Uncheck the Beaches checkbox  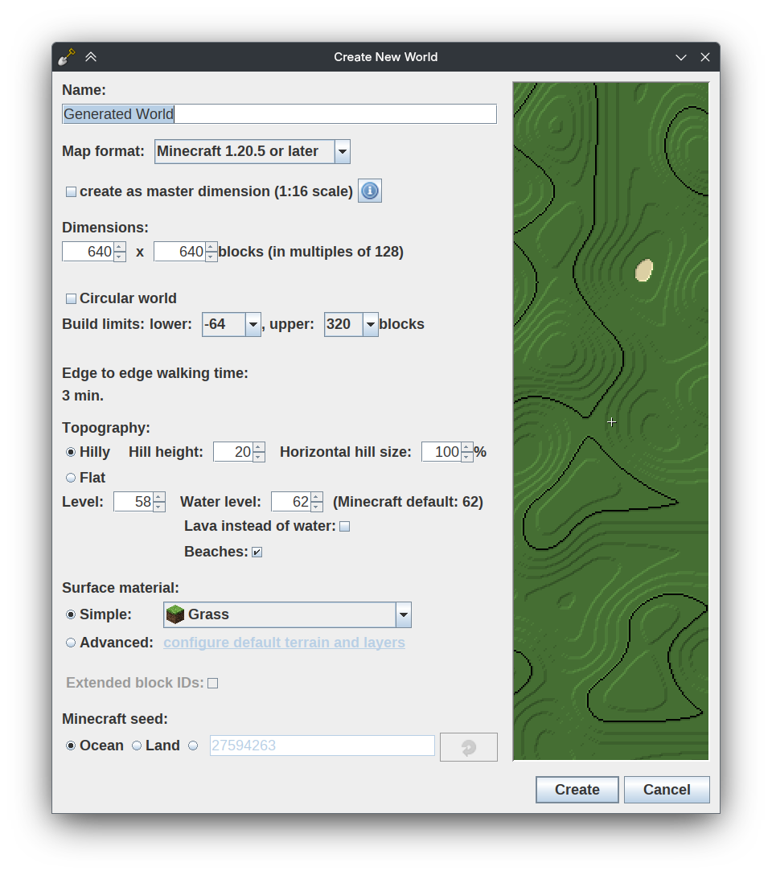click(x=257, y=552)
